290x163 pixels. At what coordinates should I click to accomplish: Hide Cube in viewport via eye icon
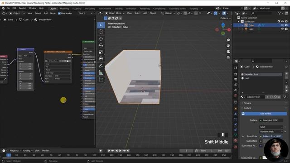(x=282, y=25)
